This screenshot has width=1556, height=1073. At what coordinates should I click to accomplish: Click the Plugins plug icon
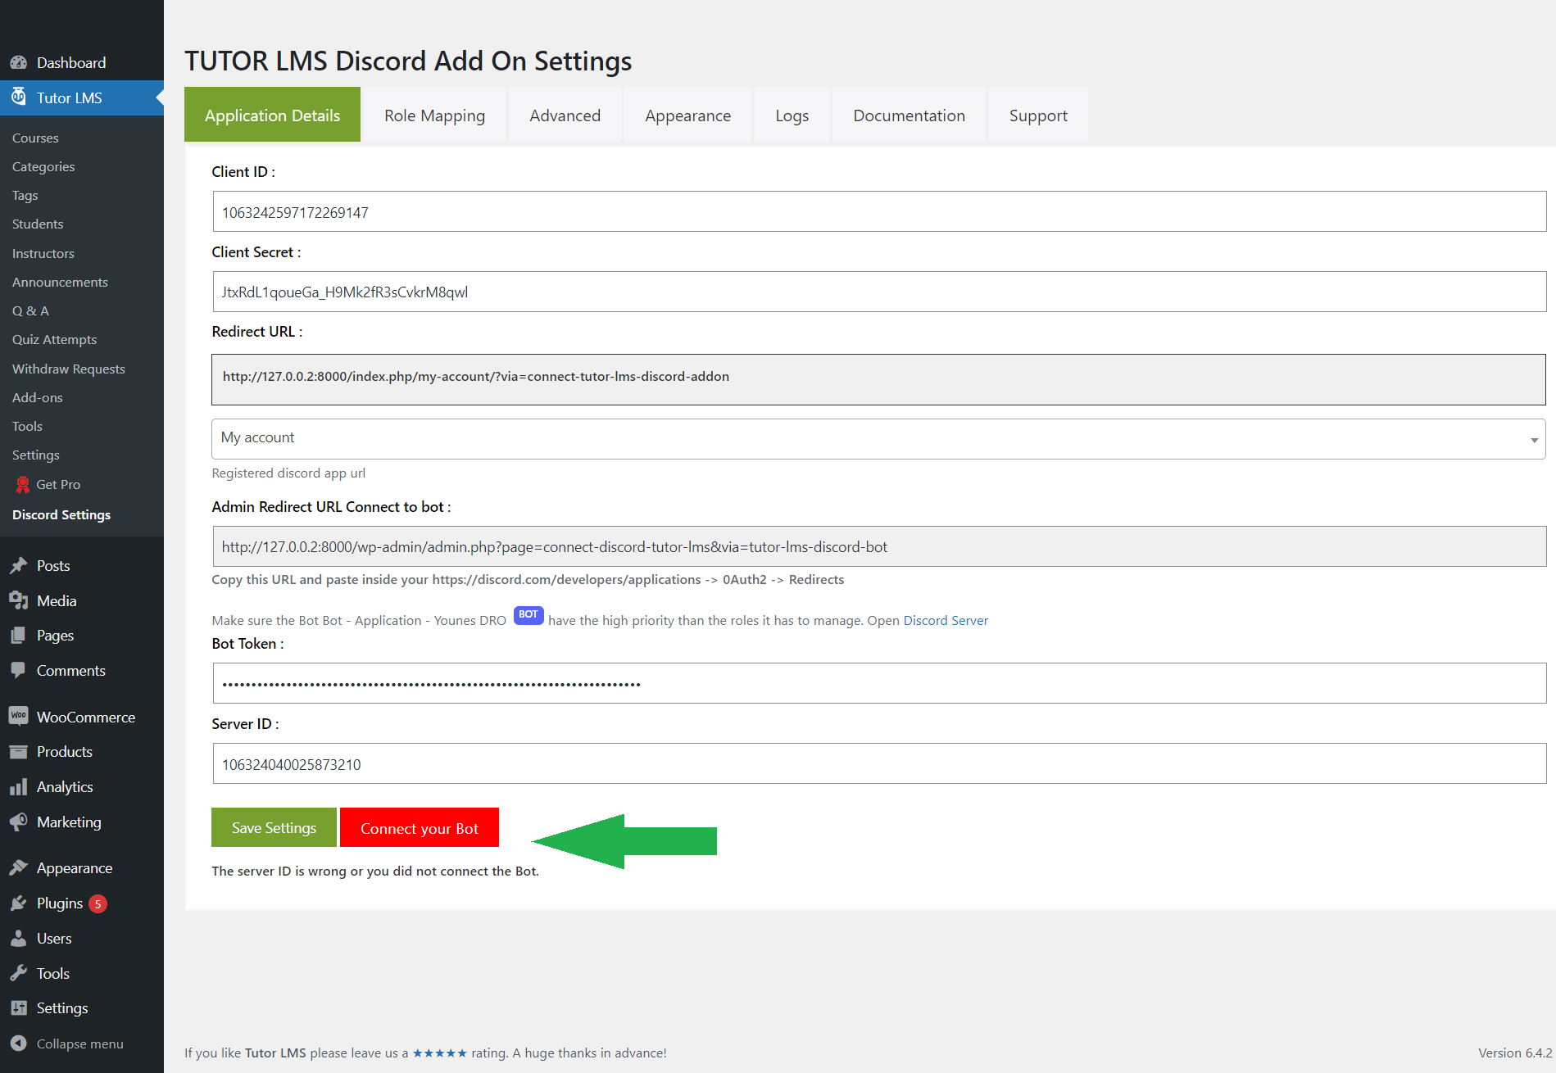(x=18, y=903)
